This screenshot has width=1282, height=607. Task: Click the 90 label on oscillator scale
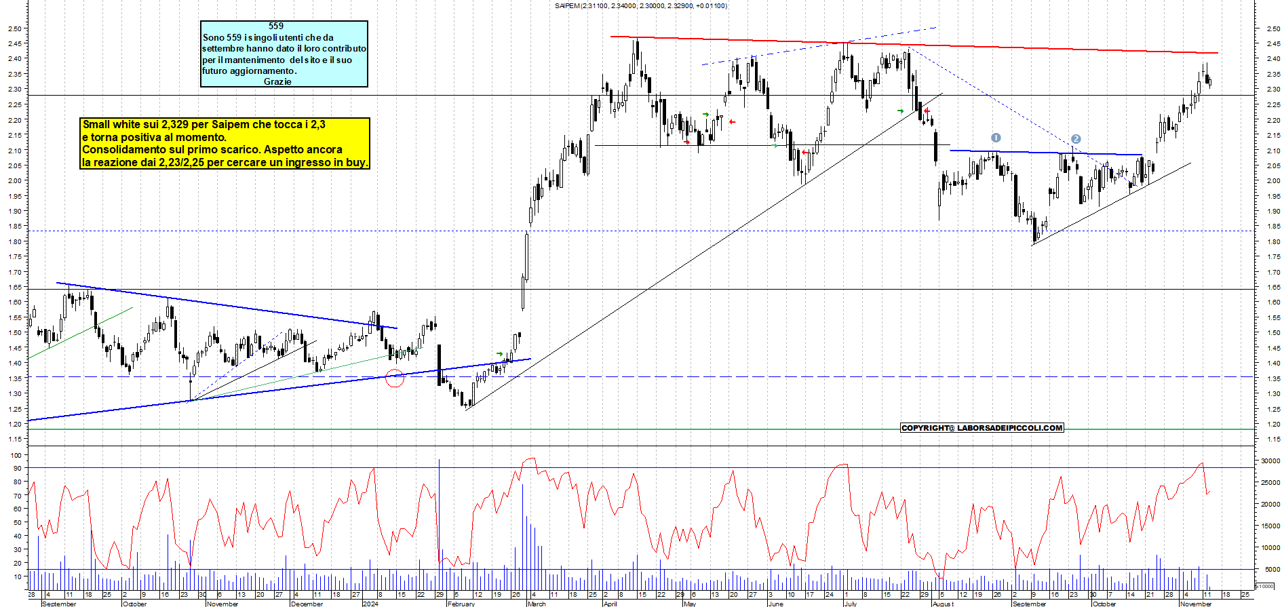point(17,469)
